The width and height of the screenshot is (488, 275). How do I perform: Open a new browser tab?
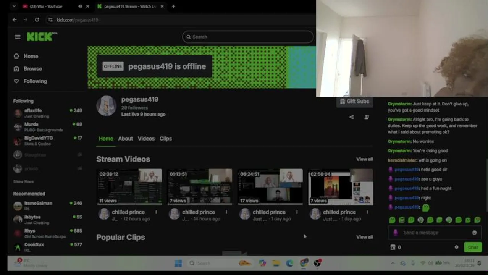pos(173,6)
